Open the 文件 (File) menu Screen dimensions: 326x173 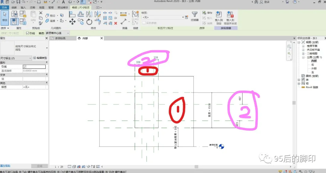pos(4,8)
